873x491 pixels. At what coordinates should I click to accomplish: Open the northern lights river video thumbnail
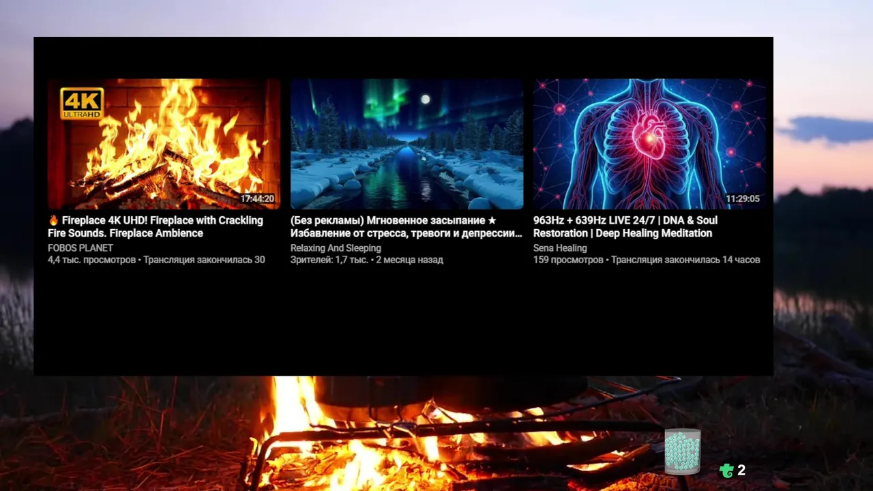pyautogui.click(x=406, y=144)
